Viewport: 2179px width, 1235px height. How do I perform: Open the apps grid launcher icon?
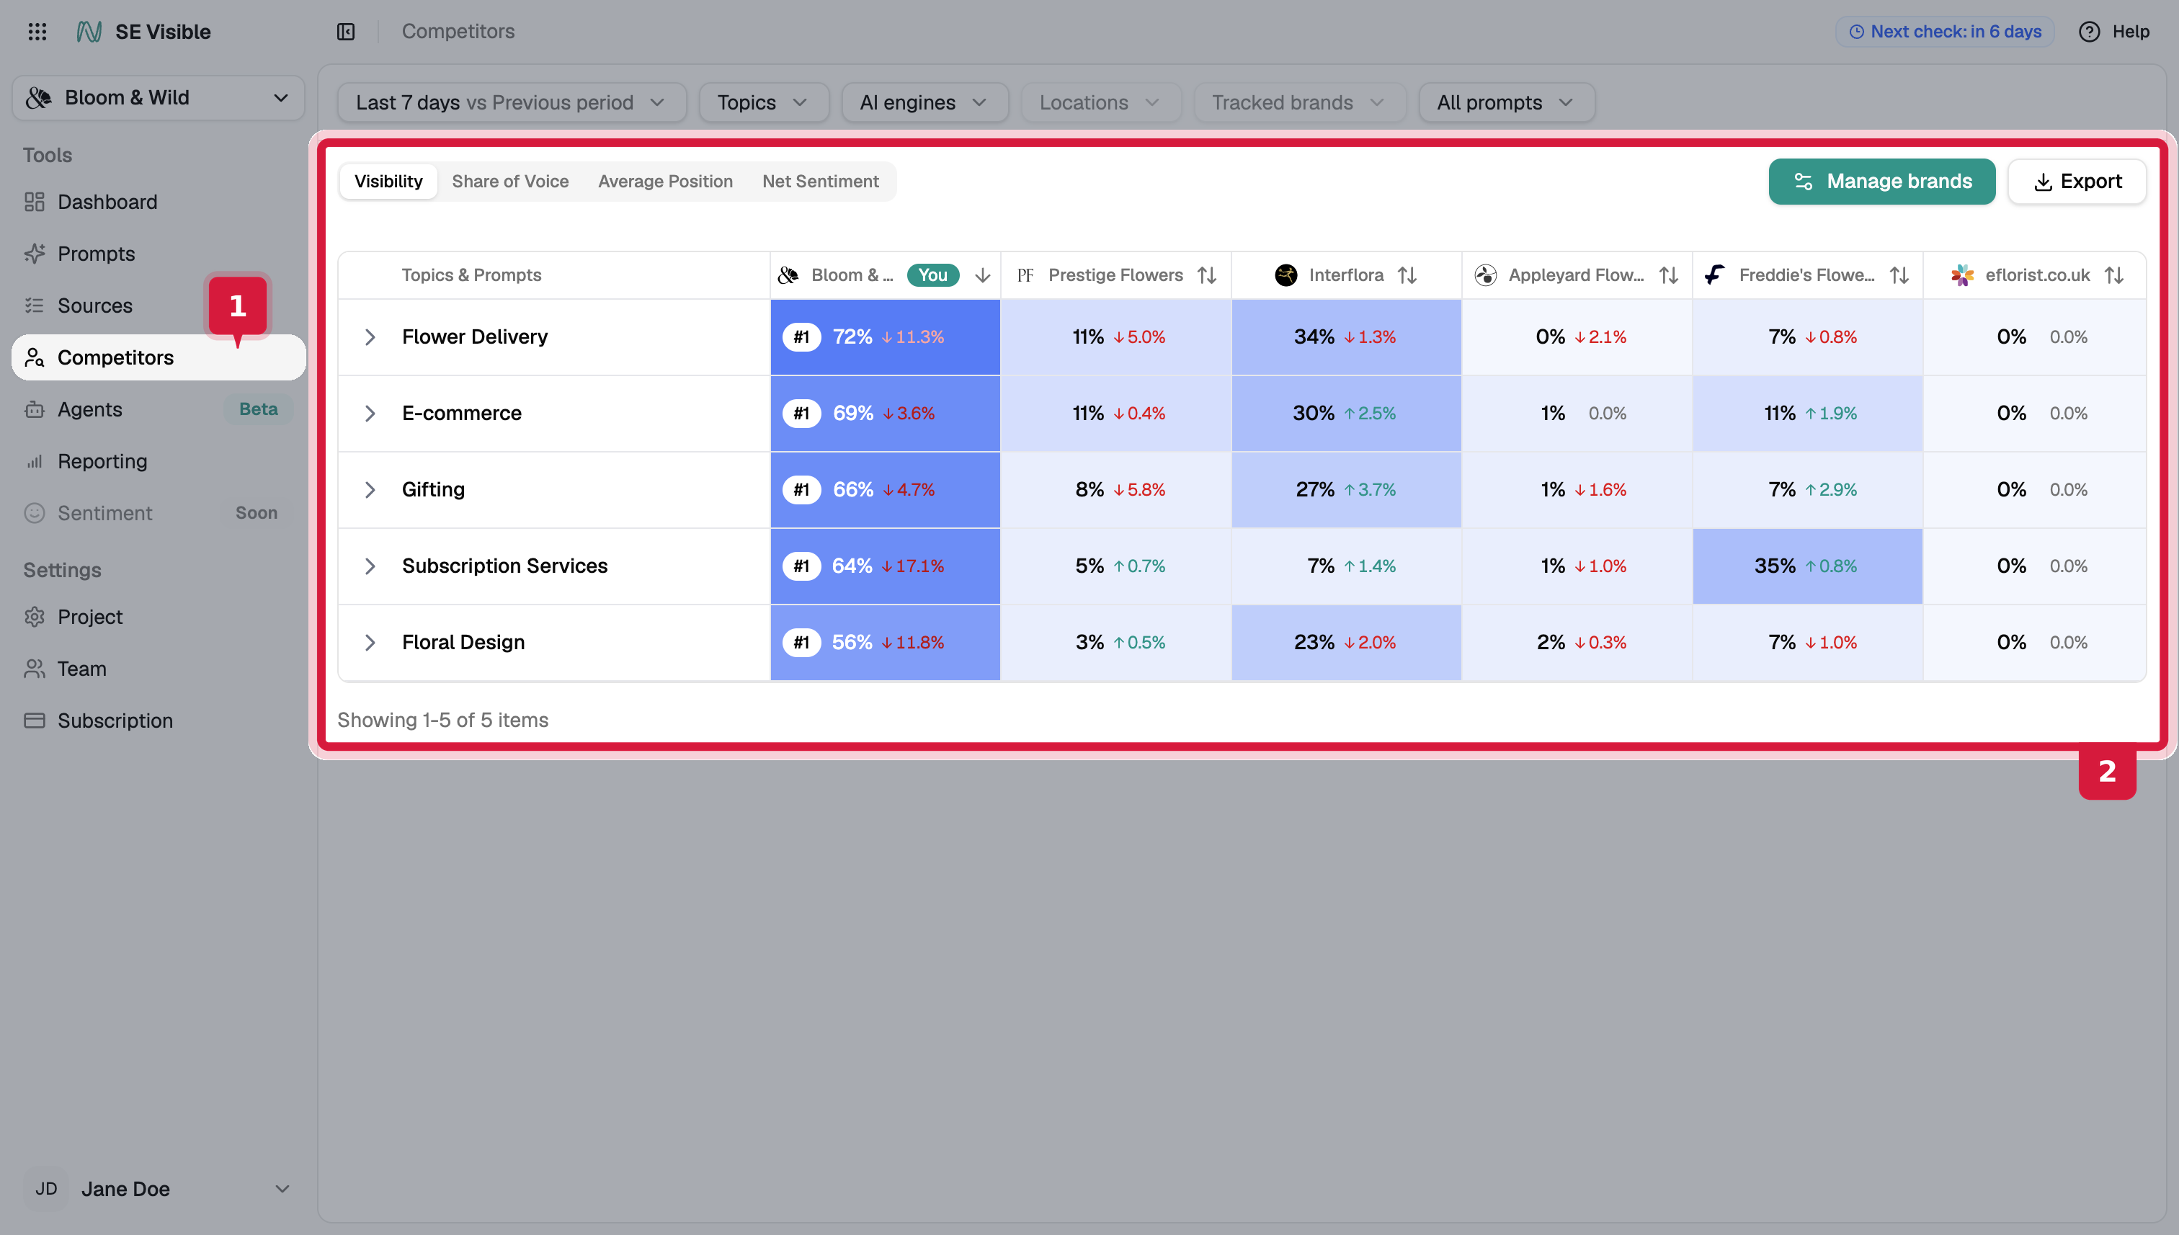[x=37, y=32]
